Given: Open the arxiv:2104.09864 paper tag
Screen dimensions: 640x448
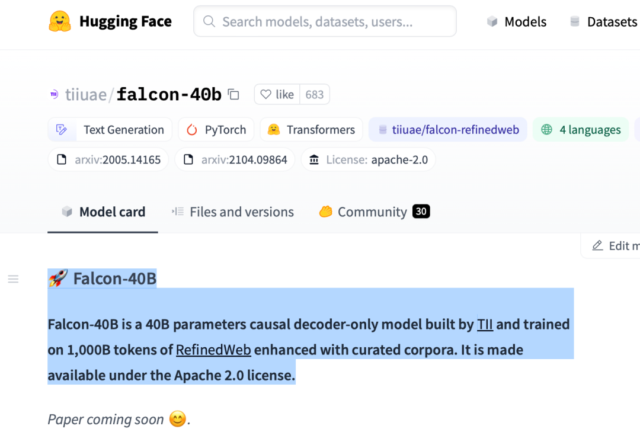Looking at the screenshot, I should [x=235, y=159].
